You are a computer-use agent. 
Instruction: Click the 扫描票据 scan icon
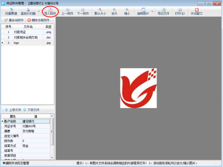click(x=11, y=10)
